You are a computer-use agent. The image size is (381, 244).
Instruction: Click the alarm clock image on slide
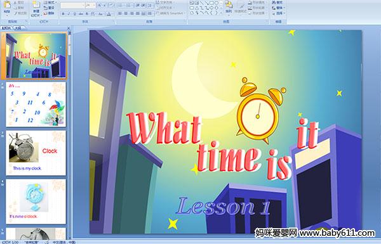pyautogui.click(x=261, y=110)
